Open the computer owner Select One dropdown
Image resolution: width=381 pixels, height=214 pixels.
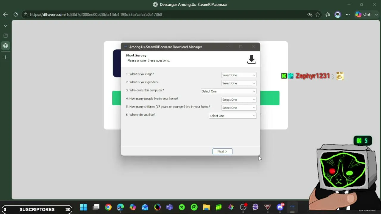[229, 91]
